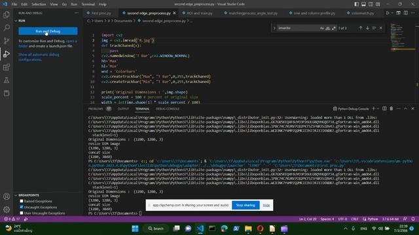The width and height of the screenshot is (419, 235).
Task: Switch to ROI and train.py tab
Action: [x=199, y=13]
